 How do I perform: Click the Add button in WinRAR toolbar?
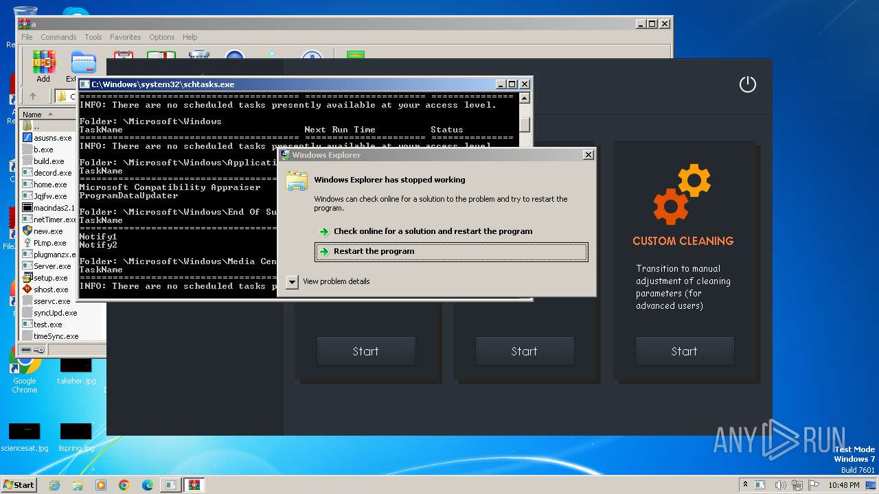point(43,67)
